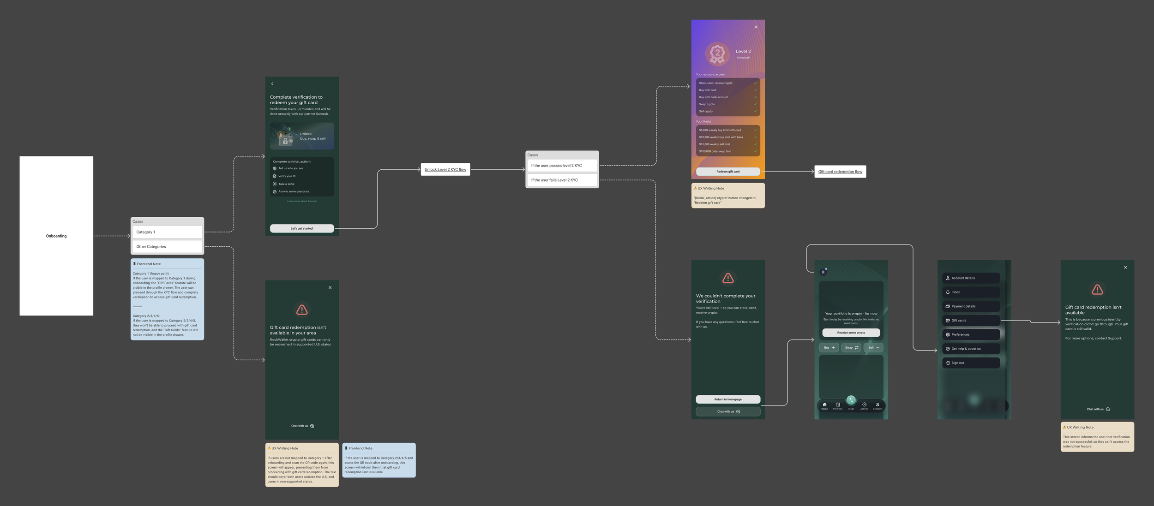Tap the Home tab in bottom navigation
This screenshot has width=1154, height=506.
point(824,406)
